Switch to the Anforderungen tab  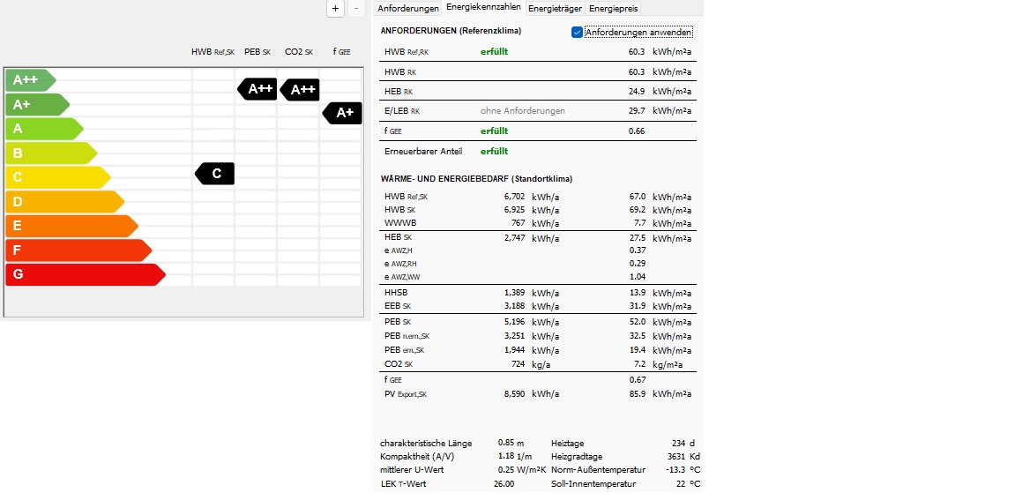tap(407, 9)
